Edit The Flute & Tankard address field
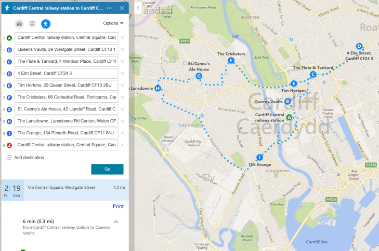Screen dimensions: 379x251 pyautogui.click(x=66, y=62)
